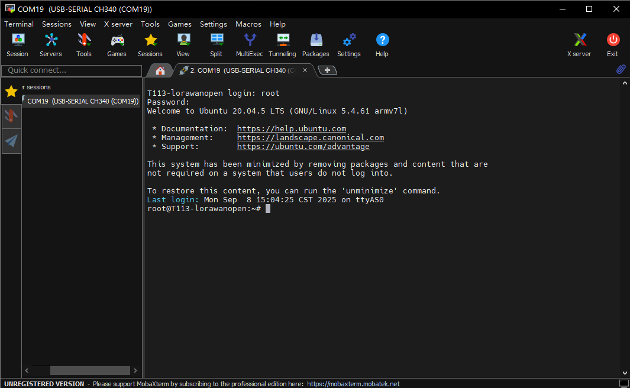Select the Split terminal icon
Image resolution: width=630 pixels, height=388 pixels.
tap(216, 45)
